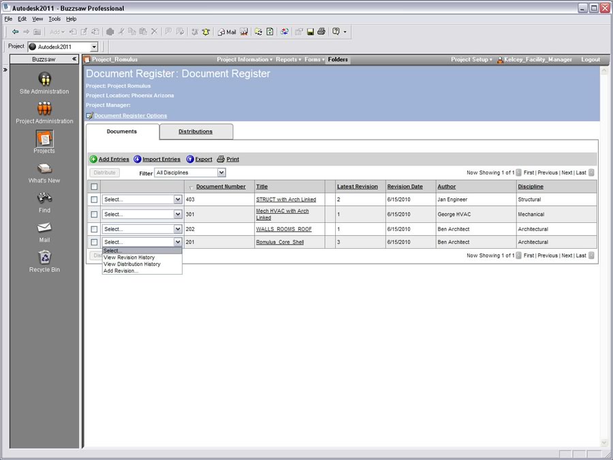Click the Logout link

coord(591,59)
